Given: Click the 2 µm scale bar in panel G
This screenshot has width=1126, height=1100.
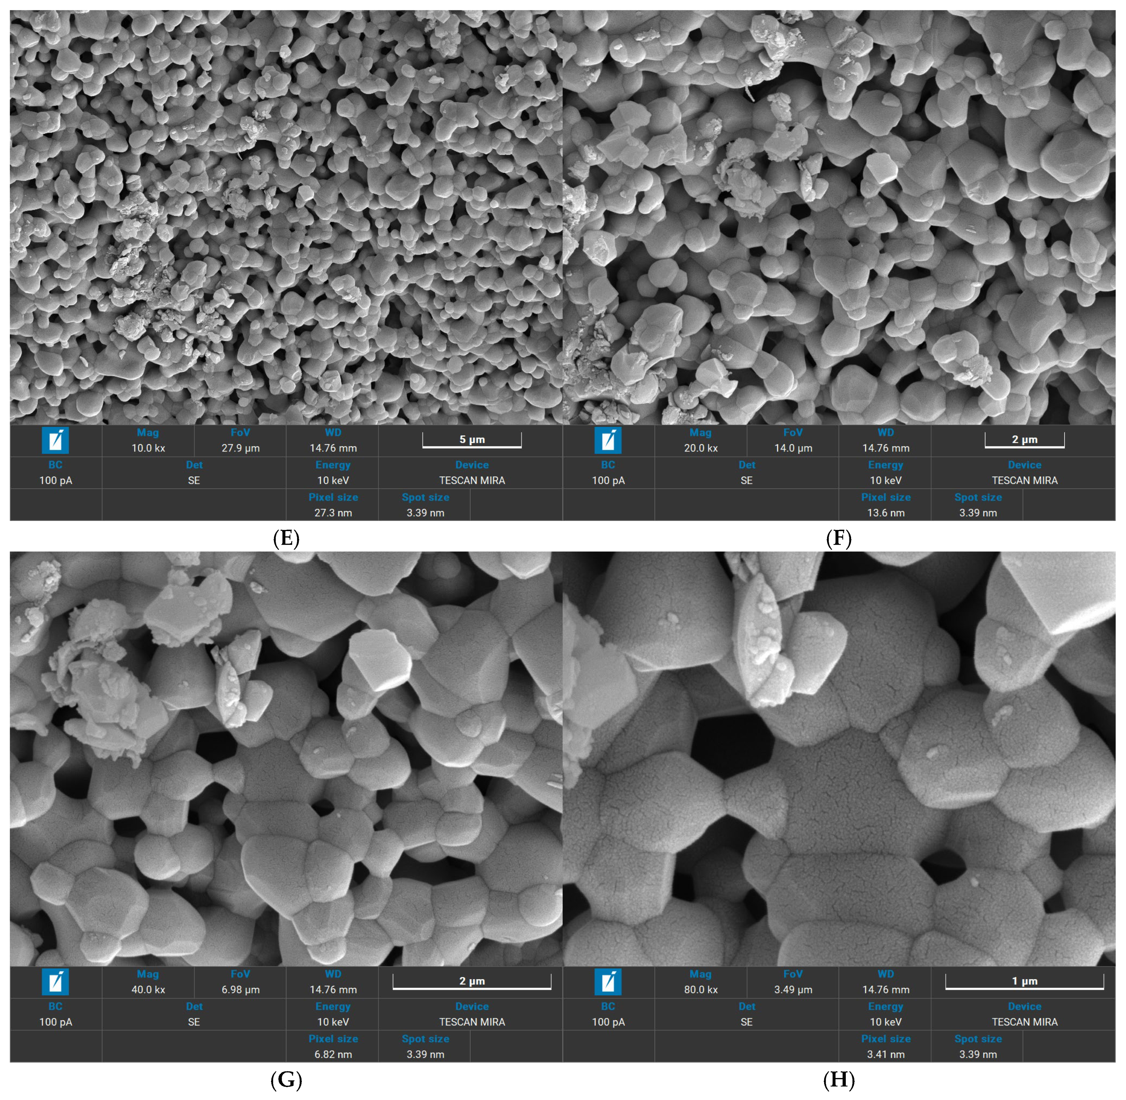Looking at the screenshot, I should (x=472, y=982).
